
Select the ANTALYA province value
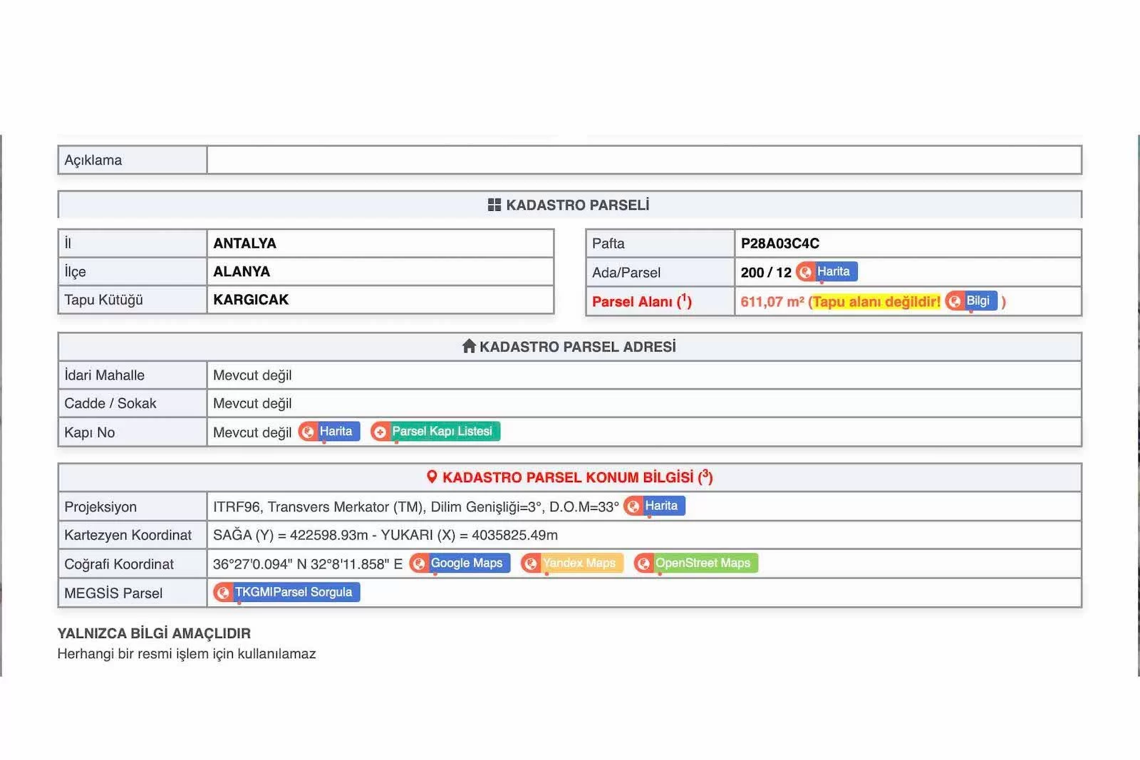(244, 243)
